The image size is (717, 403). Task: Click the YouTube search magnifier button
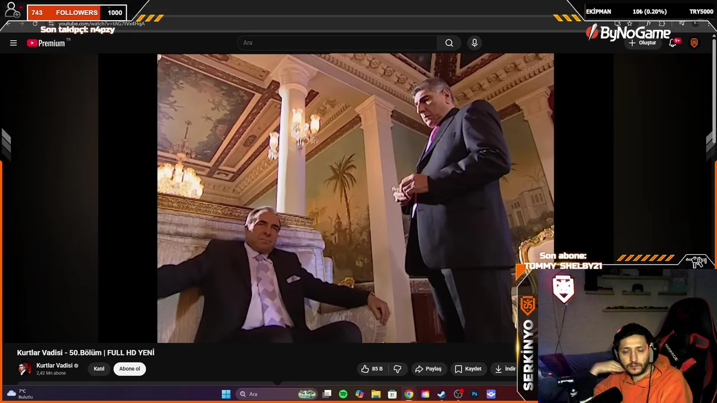tap(449, 43)
